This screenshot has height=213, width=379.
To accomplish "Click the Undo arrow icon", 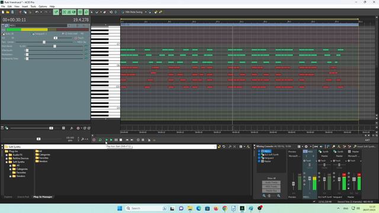I will point(37,12).
